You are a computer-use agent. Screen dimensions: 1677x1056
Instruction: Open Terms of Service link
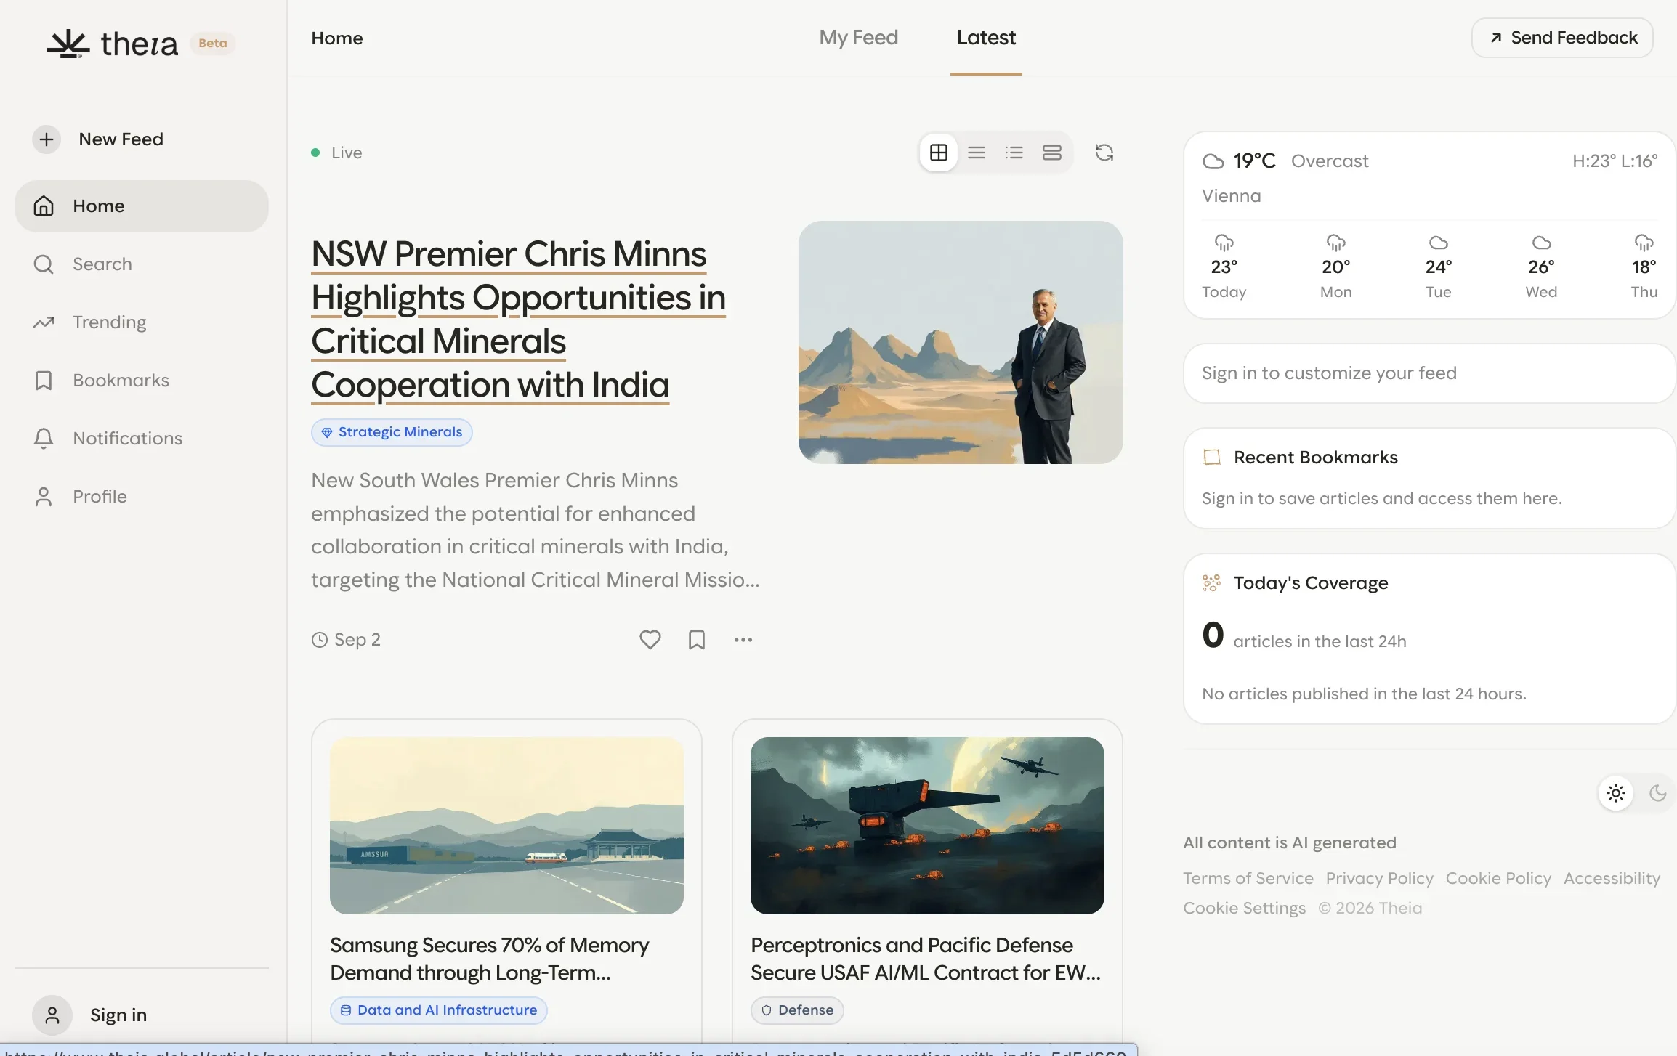[x=1248, y=878]
